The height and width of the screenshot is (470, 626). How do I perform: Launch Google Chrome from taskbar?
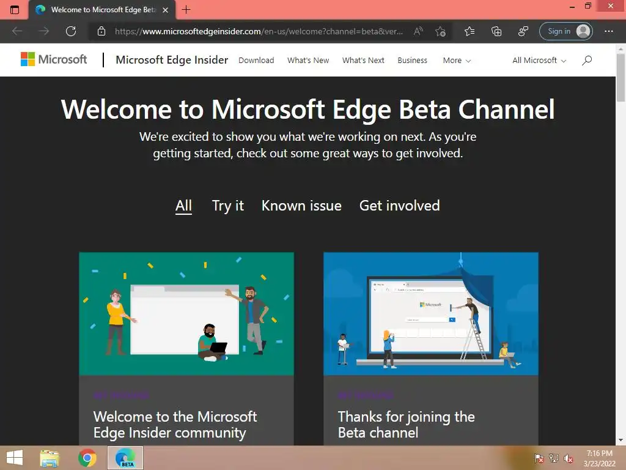[x=87, y=458]
